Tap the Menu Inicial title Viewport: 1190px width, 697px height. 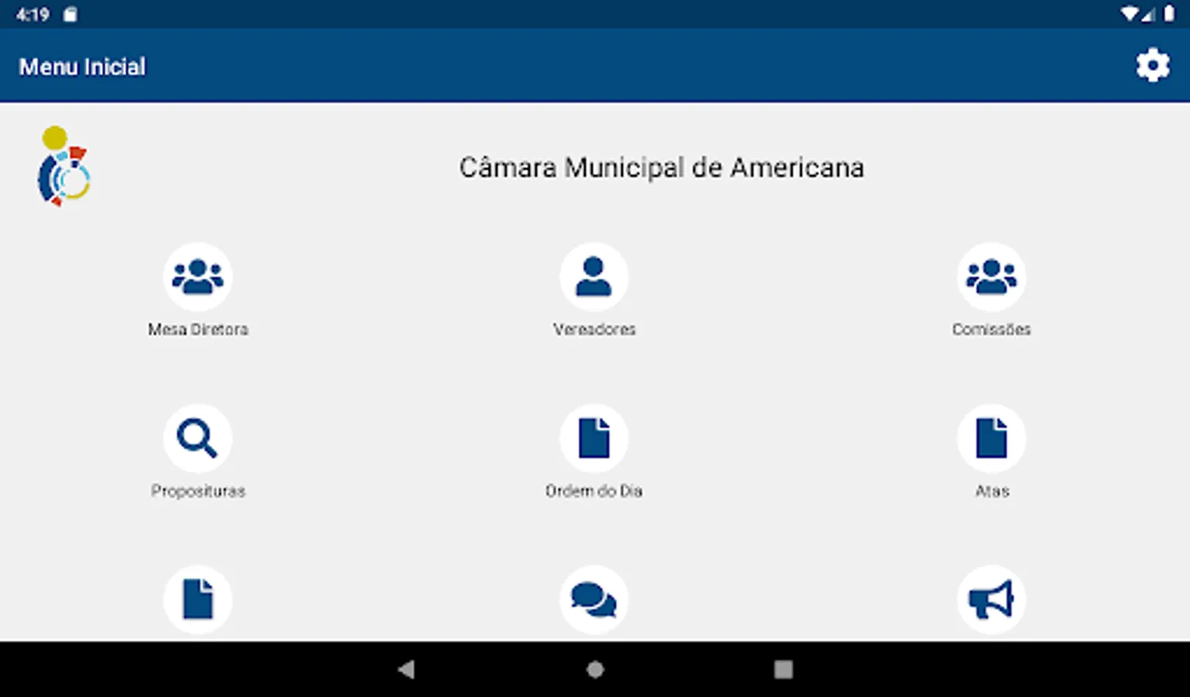(x=82, y=67)
